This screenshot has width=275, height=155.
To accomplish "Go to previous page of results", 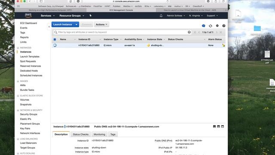I will click(x=199, y=32).
